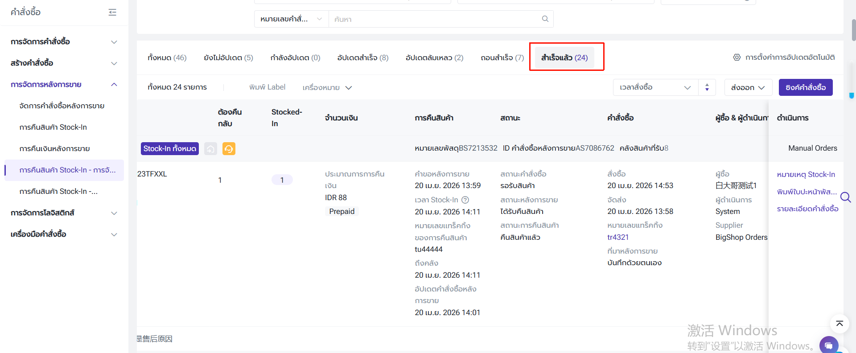856x353 pixels.
Task: Open the เวลาสั่งซื้อ sort dropdown
Action: point(655,87)
